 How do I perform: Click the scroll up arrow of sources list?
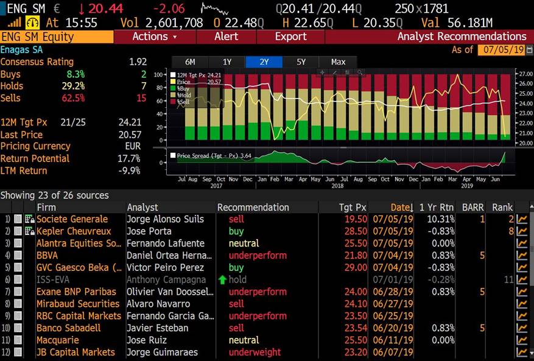coord(531,207)
